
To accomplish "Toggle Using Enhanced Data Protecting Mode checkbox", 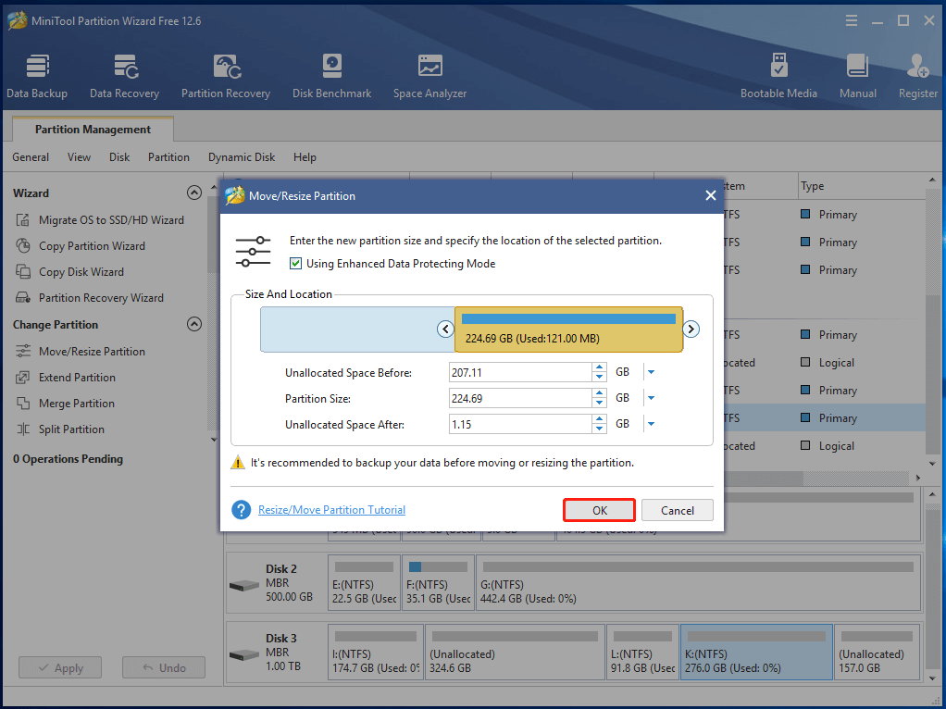I will pos(295,264).
